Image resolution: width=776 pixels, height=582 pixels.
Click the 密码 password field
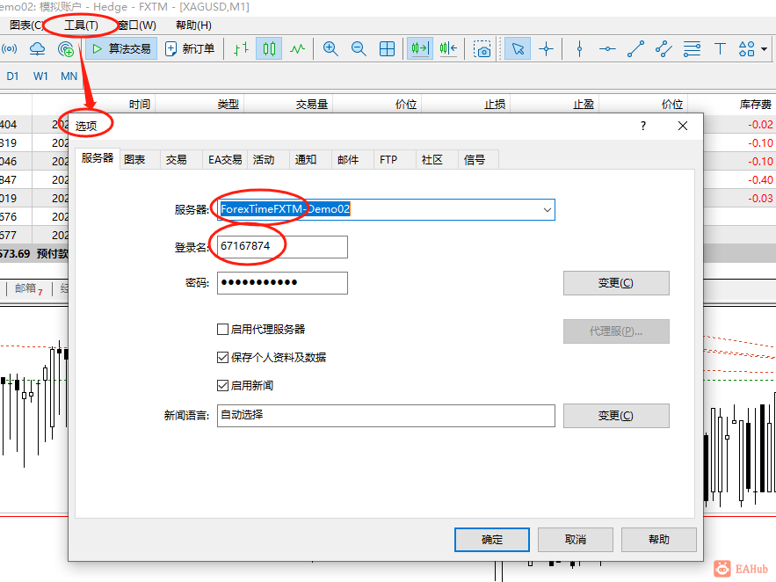coord(282,282)
